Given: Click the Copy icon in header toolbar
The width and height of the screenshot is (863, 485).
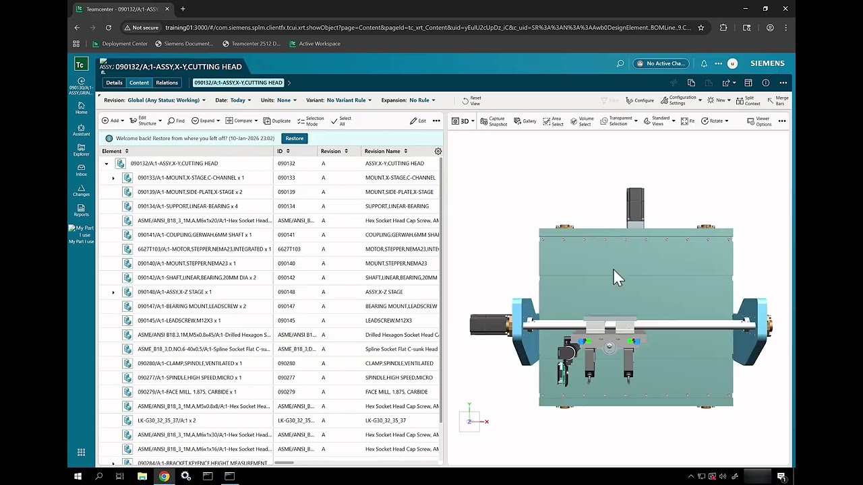Looking at the screenshot, I should 691,83.
